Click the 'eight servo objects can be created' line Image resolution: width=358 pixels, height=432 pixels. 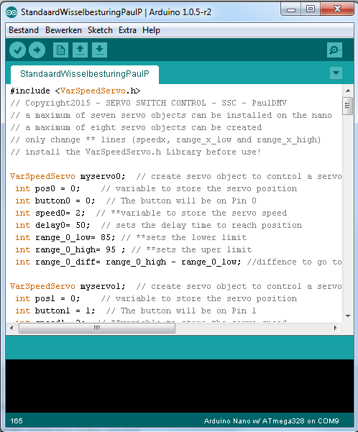click(x=136, y=127)
